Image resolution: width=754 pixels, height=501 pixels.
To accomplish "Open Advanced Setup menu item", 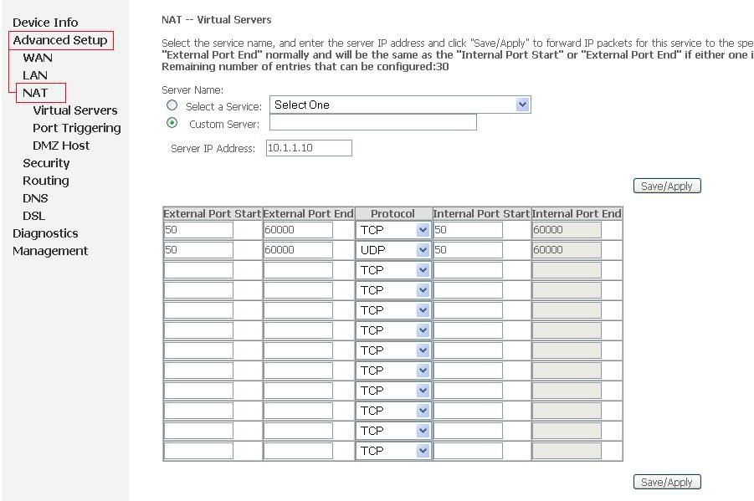I will pyautogui.click(x=60, y=40).
